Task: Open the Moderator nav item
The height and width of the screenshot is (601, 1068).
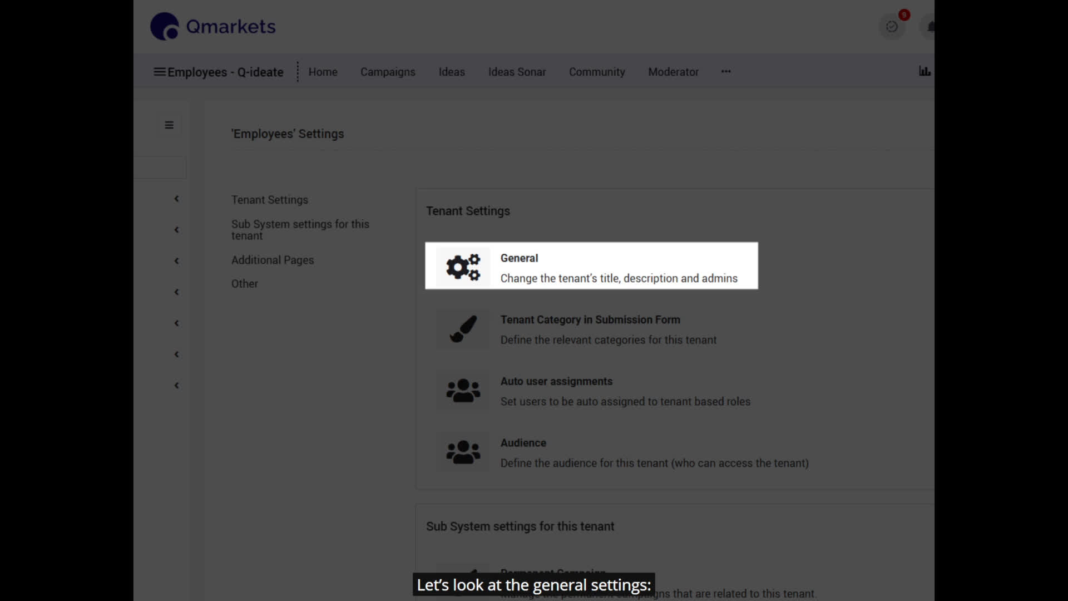Action: pos(673,72)
